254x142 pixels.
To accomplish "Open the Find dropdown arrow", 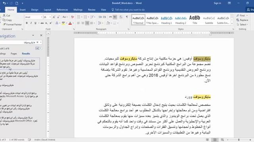I will 247,16.
